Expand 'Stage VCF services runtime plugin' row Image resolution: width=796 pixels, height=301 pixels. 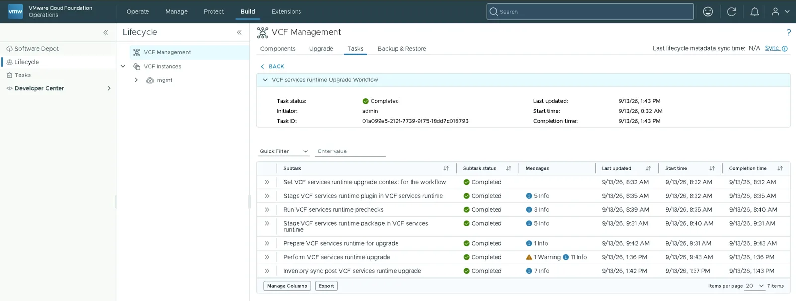(x=267, y=196)
